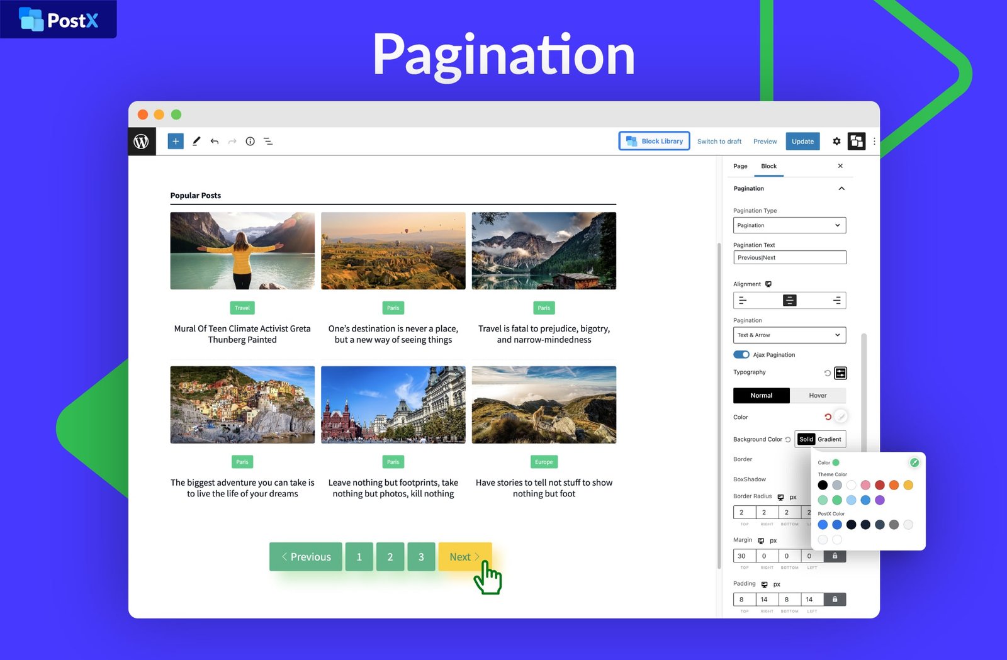1007x660 pixels.
Task: Lock the padding values together
Action: point(835,600)
